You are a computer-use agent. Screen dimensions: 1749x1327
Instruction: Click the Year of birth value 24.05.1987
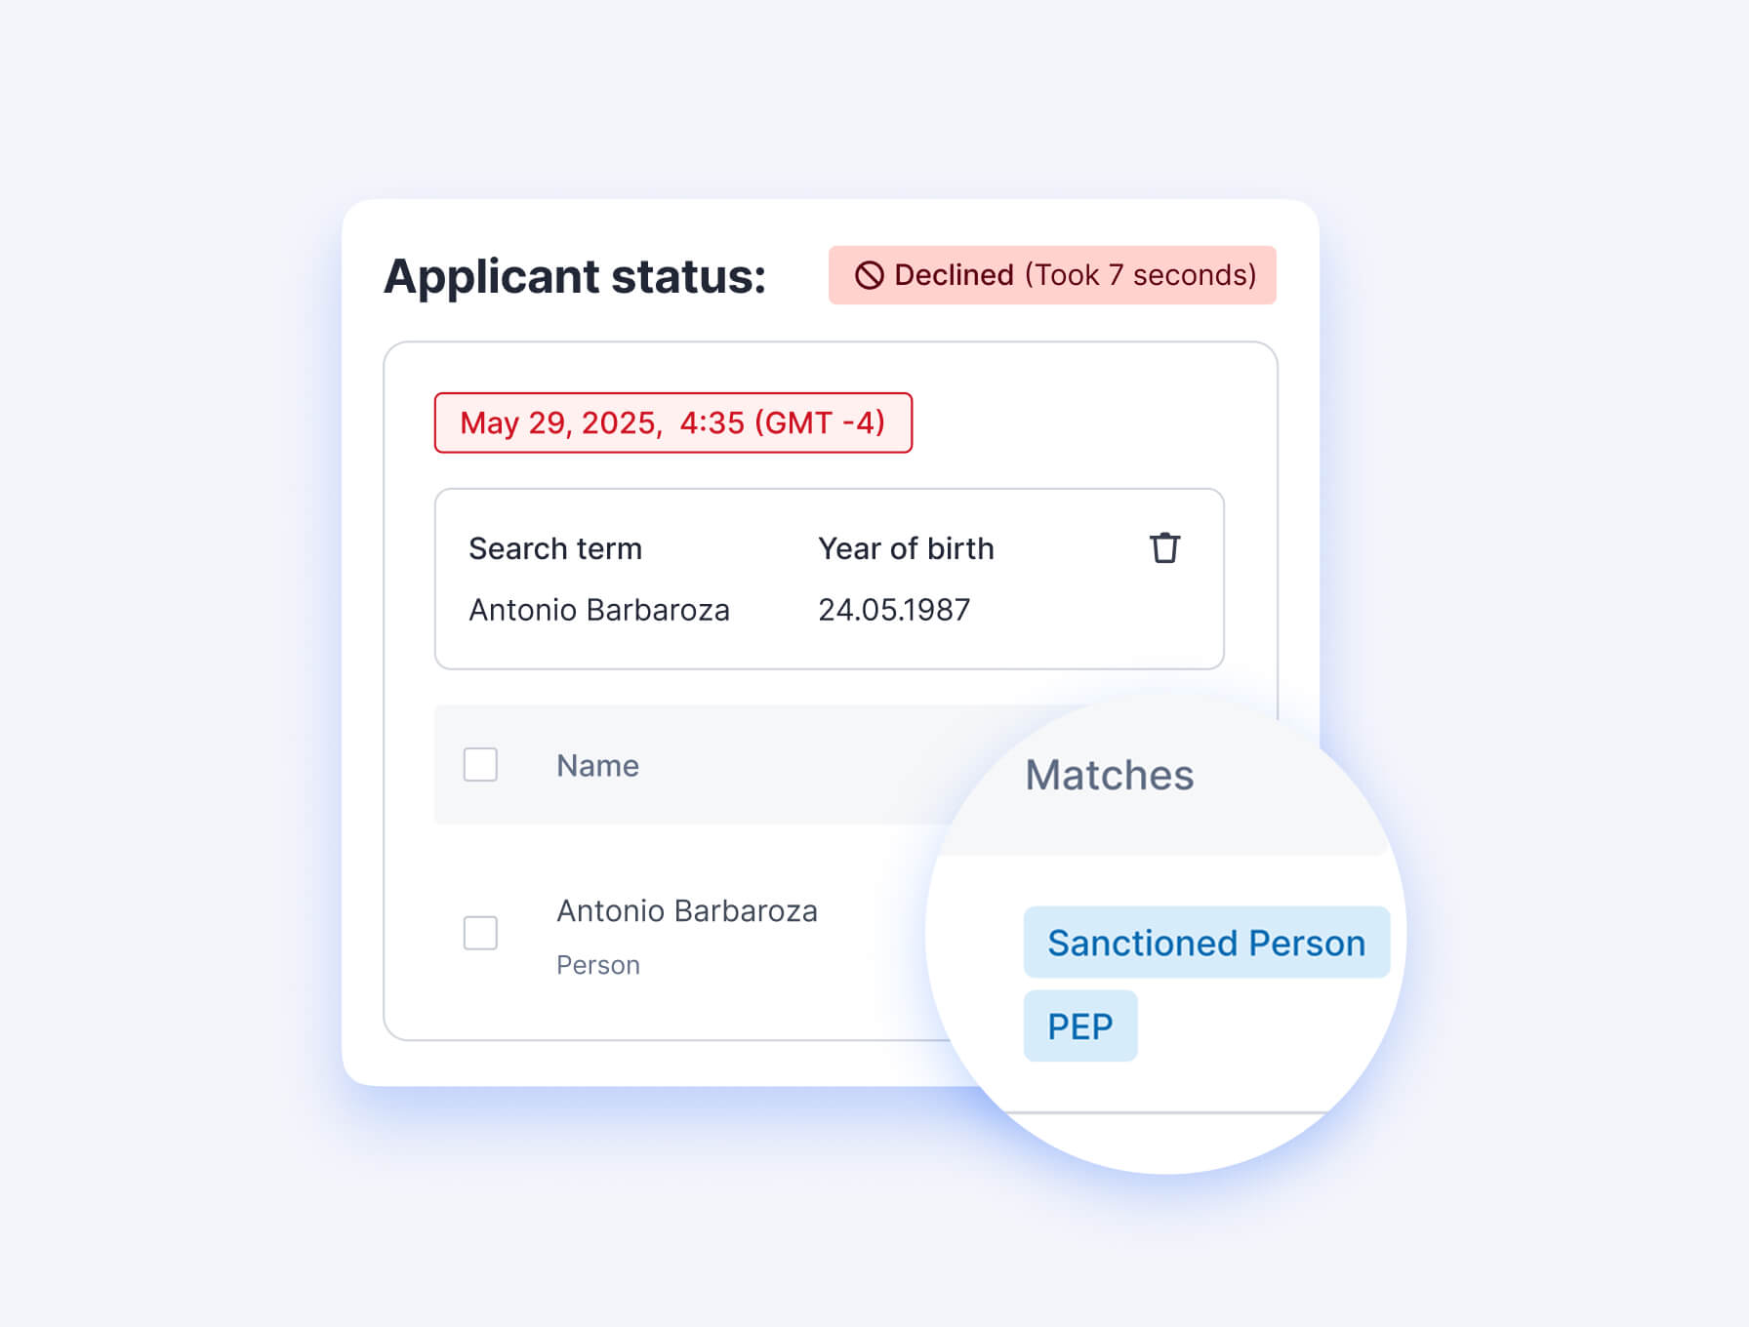[894, 610]
